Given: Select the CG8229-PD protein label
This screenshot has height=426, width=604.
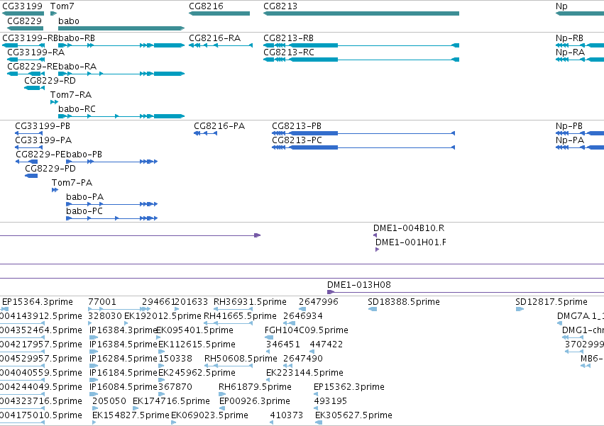Looking at the screenshot, I should (50, 169).
